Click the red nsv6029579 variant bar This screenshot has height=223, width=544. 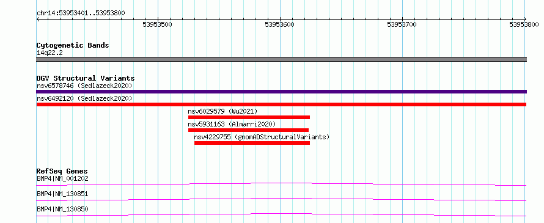click(249, 117)
